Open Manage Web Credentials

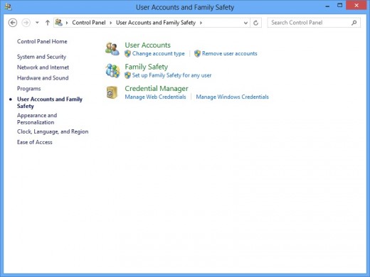pyautogui.click(x=155, y=97)
